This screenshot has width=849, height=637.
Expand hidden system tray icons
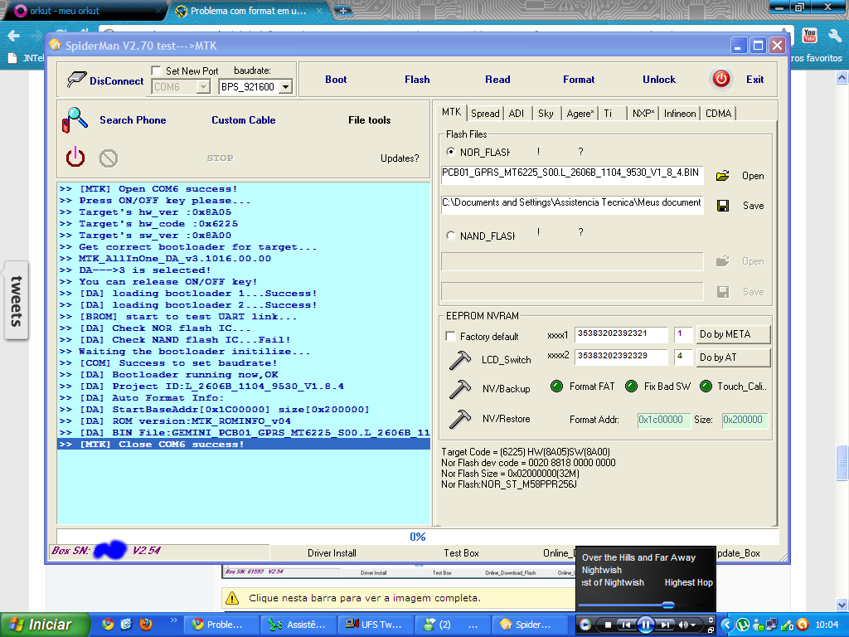[726, 625]
